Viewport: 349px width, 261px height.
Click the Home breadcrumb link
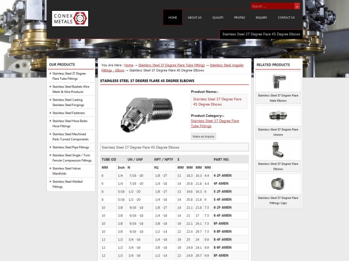[129, 65]
